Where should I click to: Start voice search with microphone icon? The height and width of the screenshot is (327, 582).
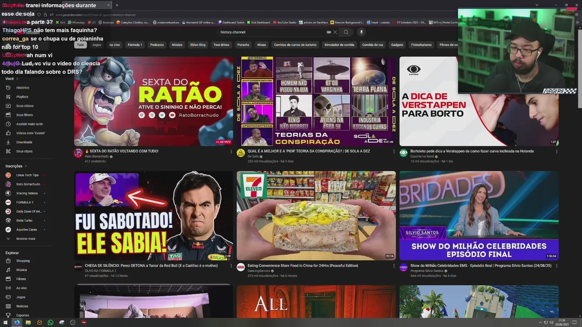[x=361, y=32]
